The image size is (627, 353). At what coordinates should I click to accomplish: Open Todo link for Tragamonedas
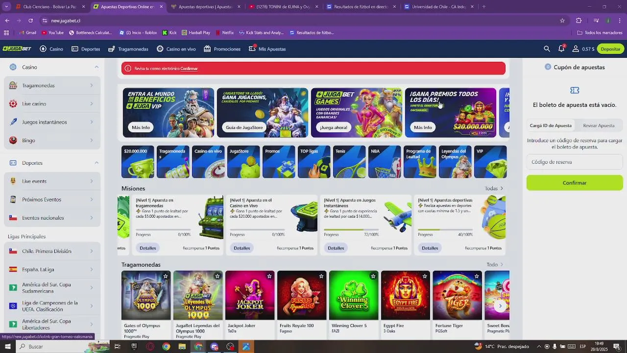click(495, 265)
